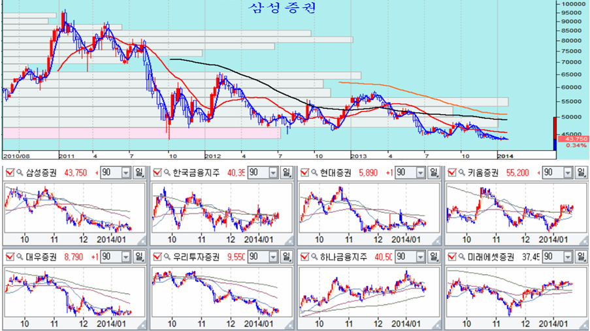Toggle the 미래에셋증권 checkbox
590x331 pixels.
pos(452,257)
